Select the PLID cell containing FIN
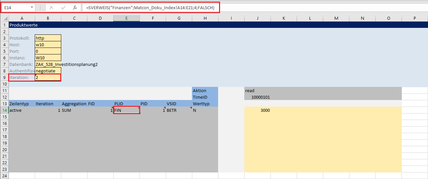Image resolution: width=428 pixels, height=179 pixels. click(126, 110)
